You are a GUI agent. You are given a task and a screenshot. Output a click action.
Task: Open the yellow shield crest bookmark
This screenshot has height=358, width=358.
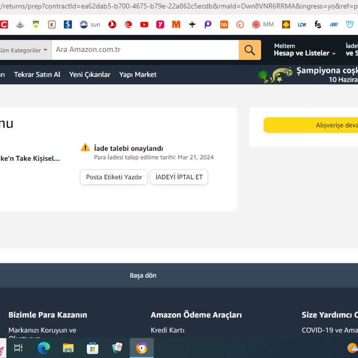36,24
